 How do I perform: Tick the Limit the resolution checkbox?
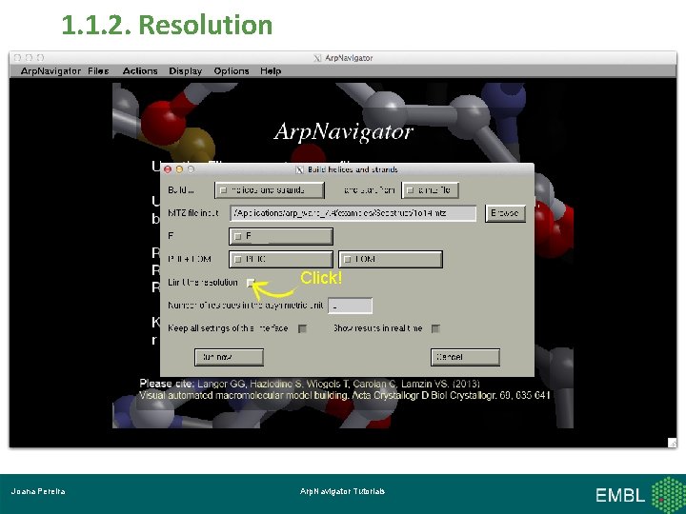(x=251, y=283)
